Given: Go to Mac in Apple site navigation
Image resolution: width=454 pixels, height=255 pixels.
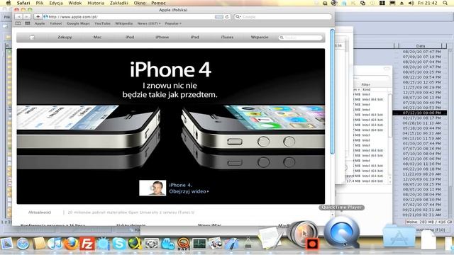Looking at the screenshot, I should (97, 38).
